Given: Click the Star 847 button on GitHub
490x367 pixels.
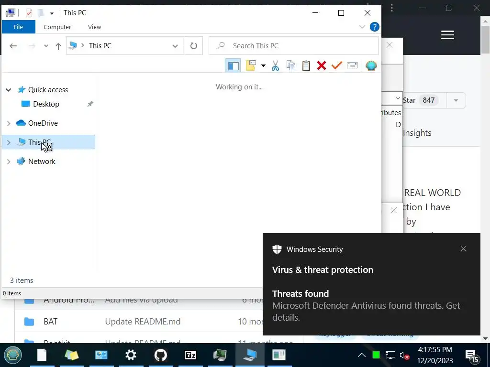Looking at the screenshot, I should (x=423, y=100).
